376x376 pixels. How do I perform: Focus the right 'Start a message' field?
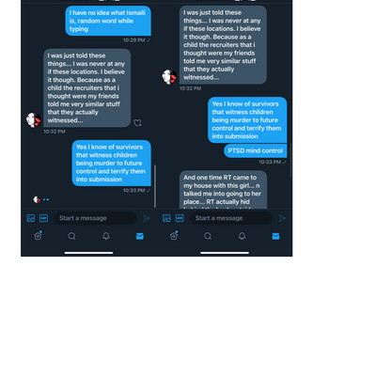pyautogui.click(x=231, y=218)
